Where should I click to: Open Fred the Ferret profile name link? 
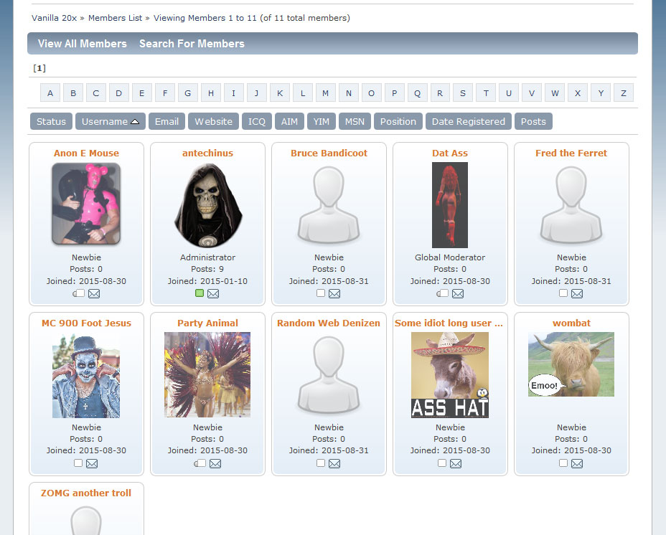571,153
